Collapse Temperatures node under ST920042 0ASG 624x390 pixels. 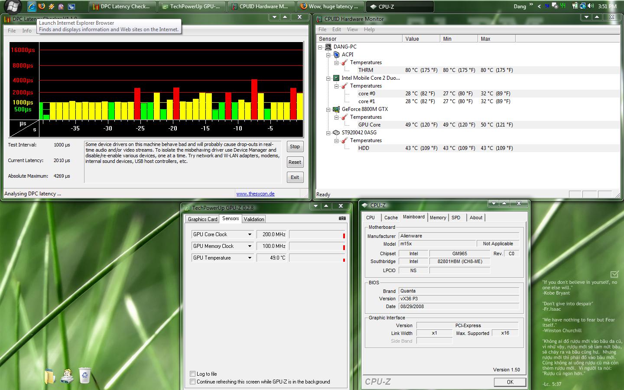[x=336, y=140]
